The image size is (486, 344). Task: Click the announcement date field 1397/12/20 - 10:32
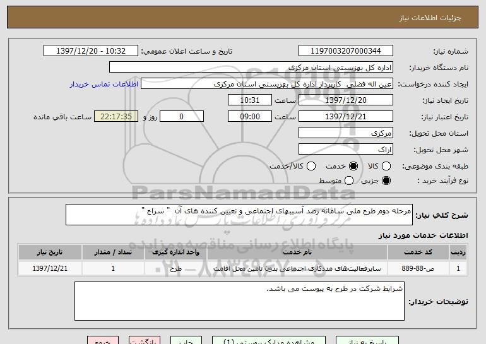91,51
